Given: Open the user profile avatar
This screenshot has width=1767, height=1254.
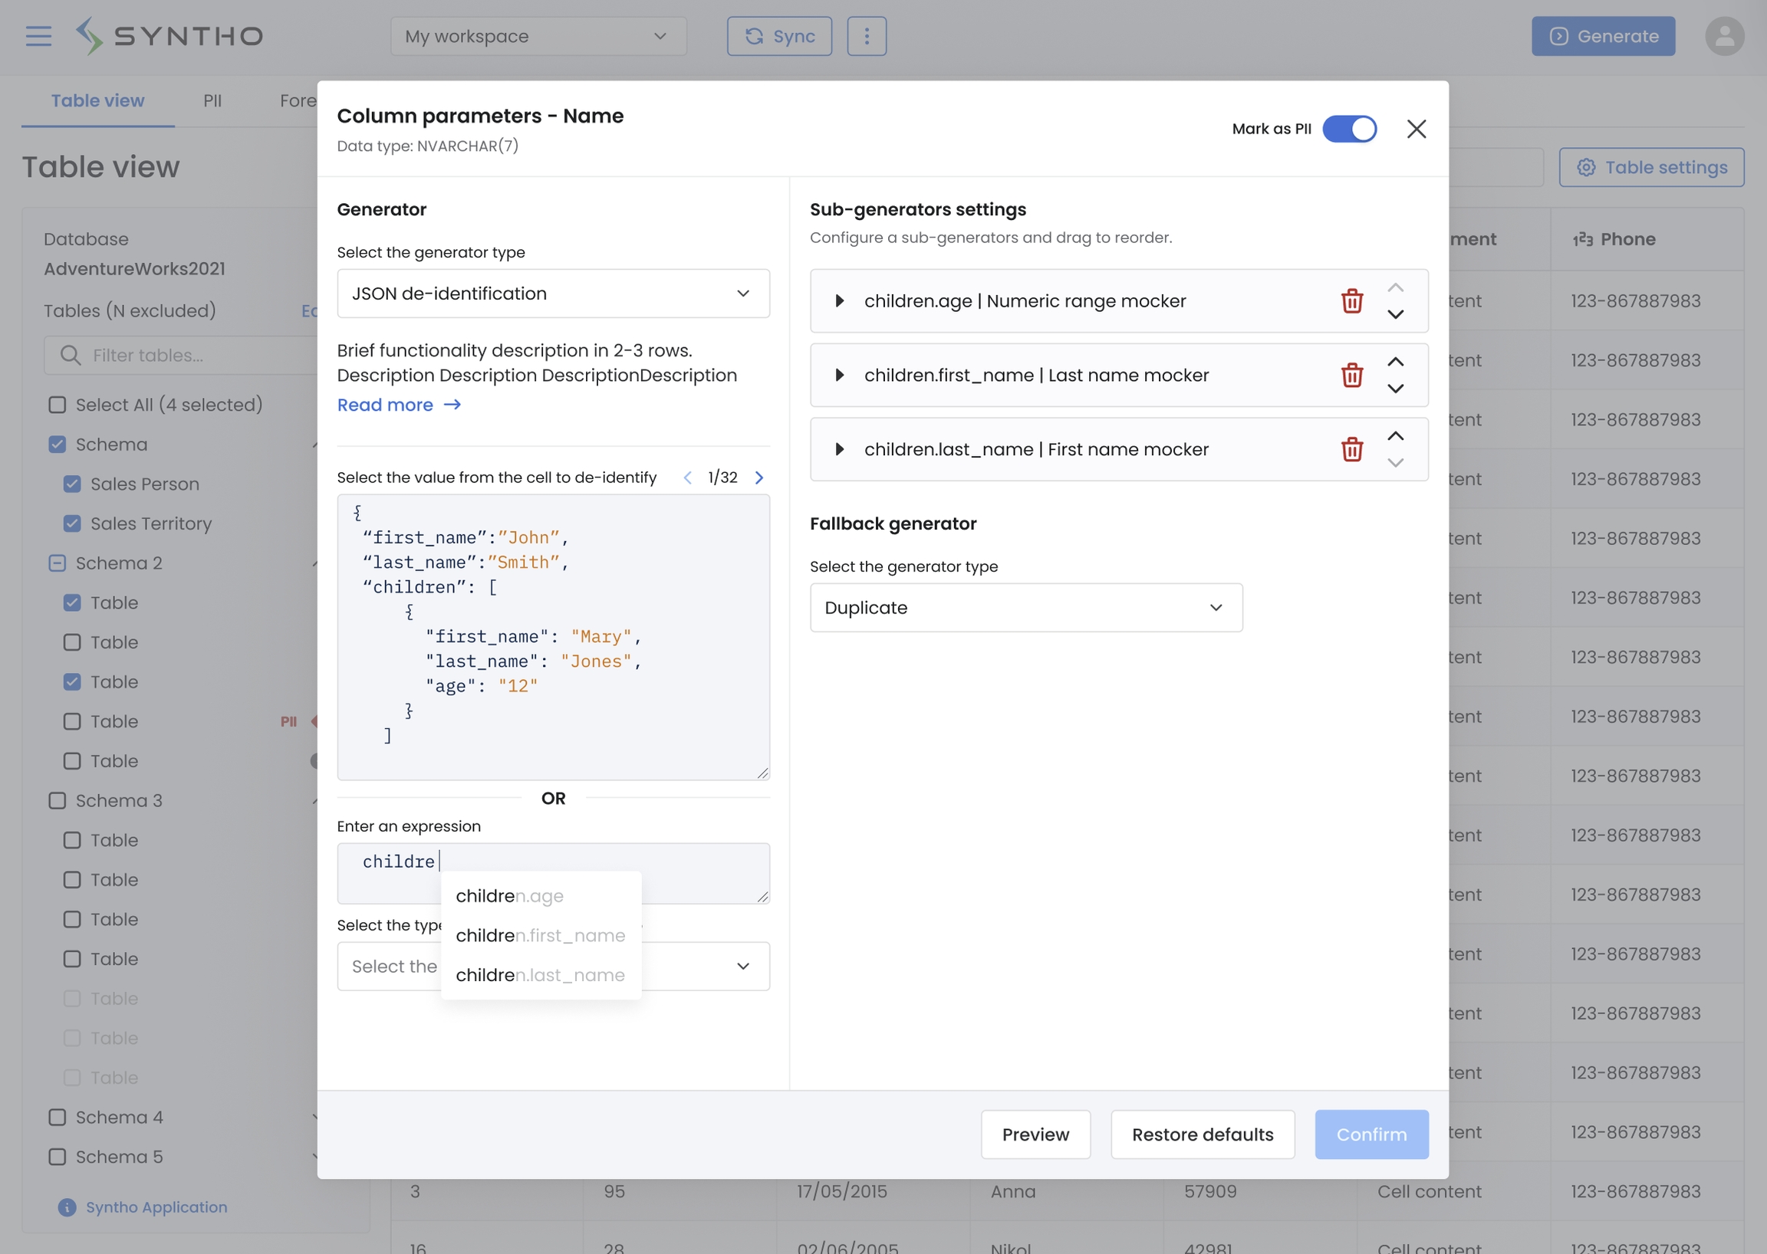Looking at the screenshot, I should pos(1724,36).
